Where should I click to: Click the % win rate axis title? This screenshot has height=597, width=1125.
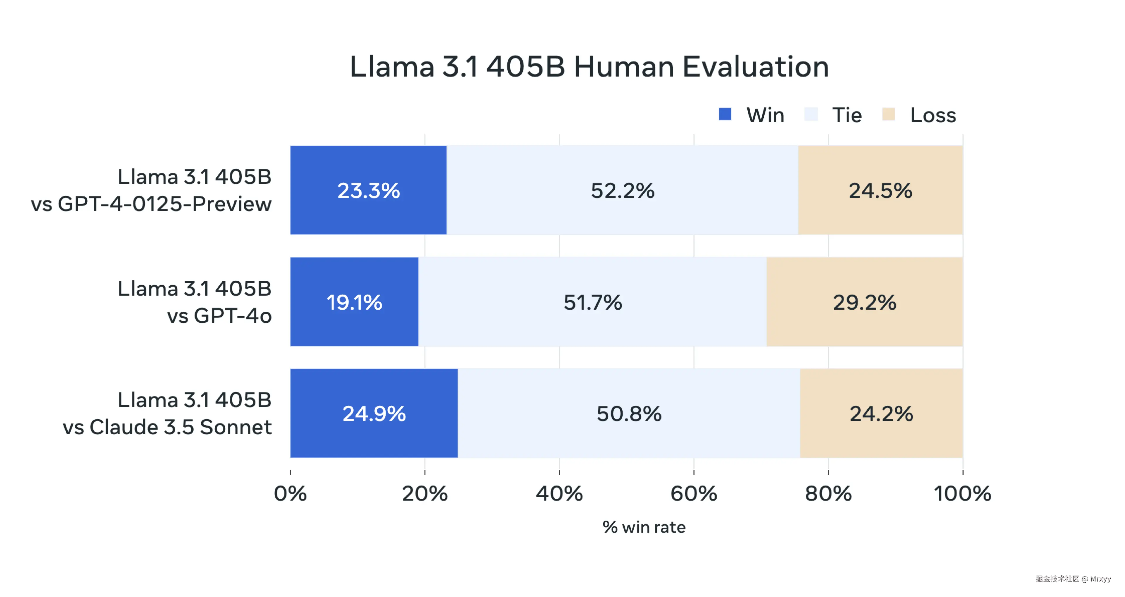(x=644, y=528)
